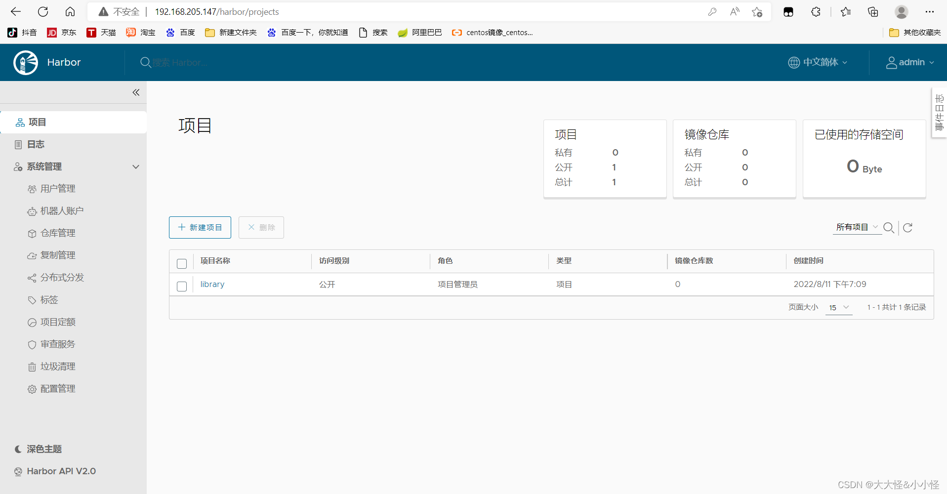The width and height of the screenshot is (947, 494).
Task: Sort by 访问级别 column header
Action: coord(334,261)
